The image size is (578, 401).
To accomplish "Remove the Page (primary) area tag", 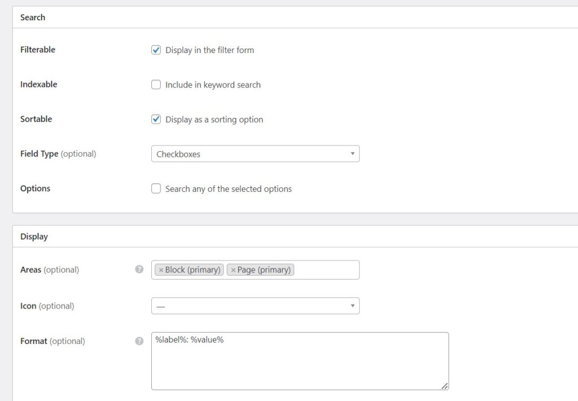I will coord(233,270).
